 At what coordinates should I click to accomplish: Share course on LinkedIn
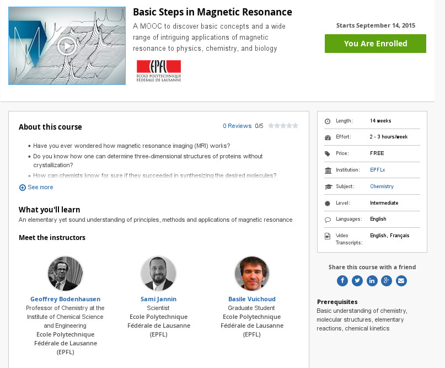(x=372, y=281)
